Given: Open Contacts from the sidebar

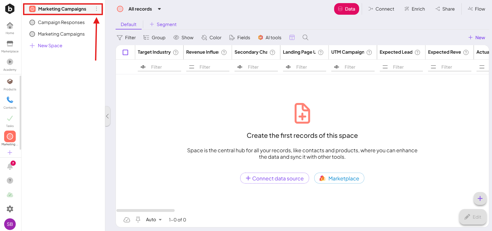Looking at the screenshot, I should click(10, 102).
